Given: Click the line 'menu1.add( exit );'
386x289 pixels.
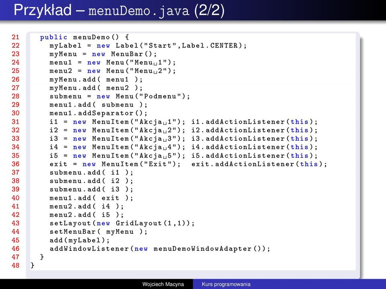Looking at the screenshot, I should tap(91, 198).
